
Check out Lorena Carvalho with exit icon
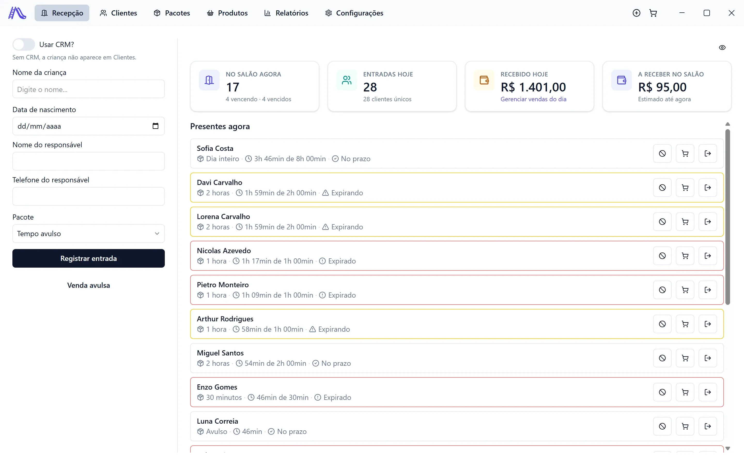(x=708, y=222)
